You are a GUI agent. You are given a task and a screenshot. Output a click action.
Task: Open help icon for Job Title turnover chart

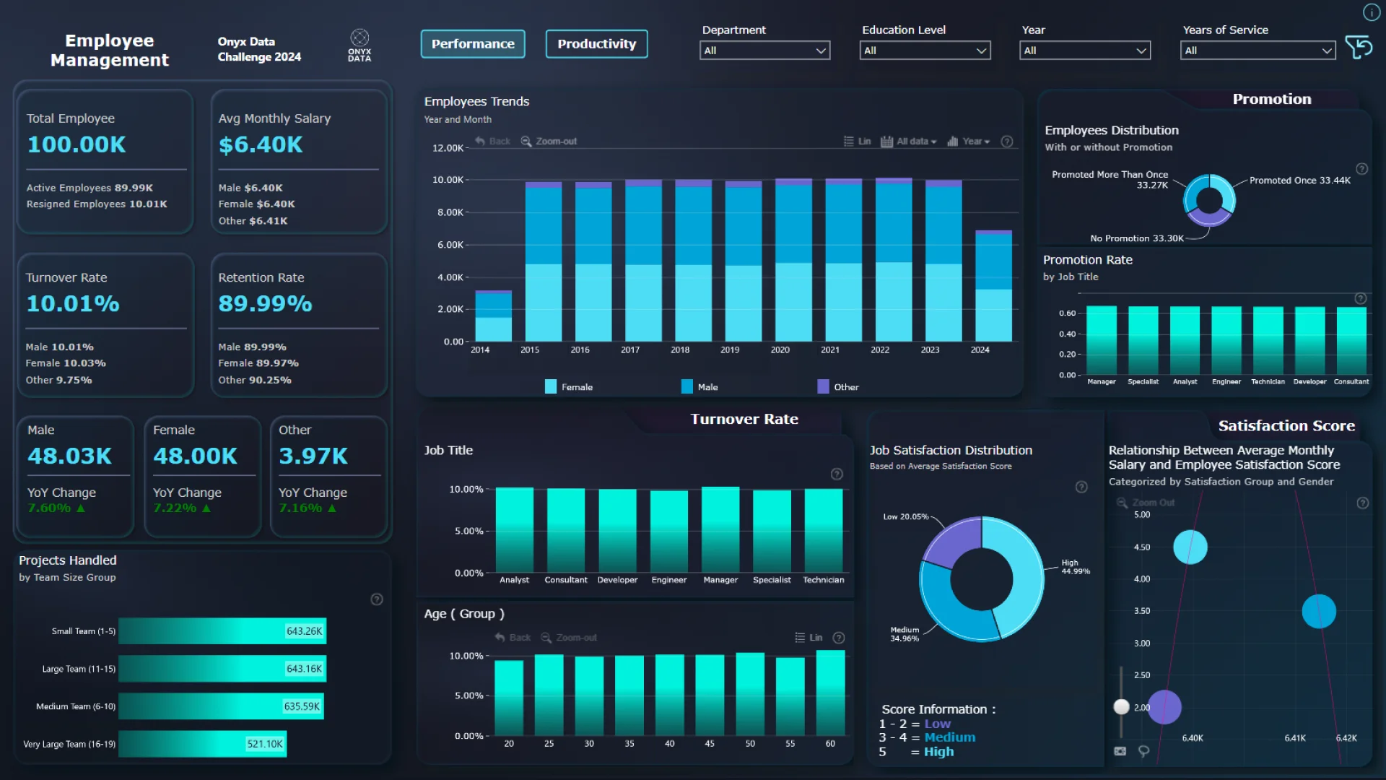pyautogui.click(x=837, y=474)
